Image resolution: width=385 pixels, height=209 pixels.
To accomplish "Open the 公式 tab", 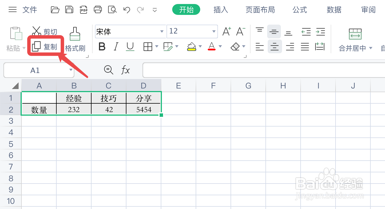I will click(x=300, y=10).
